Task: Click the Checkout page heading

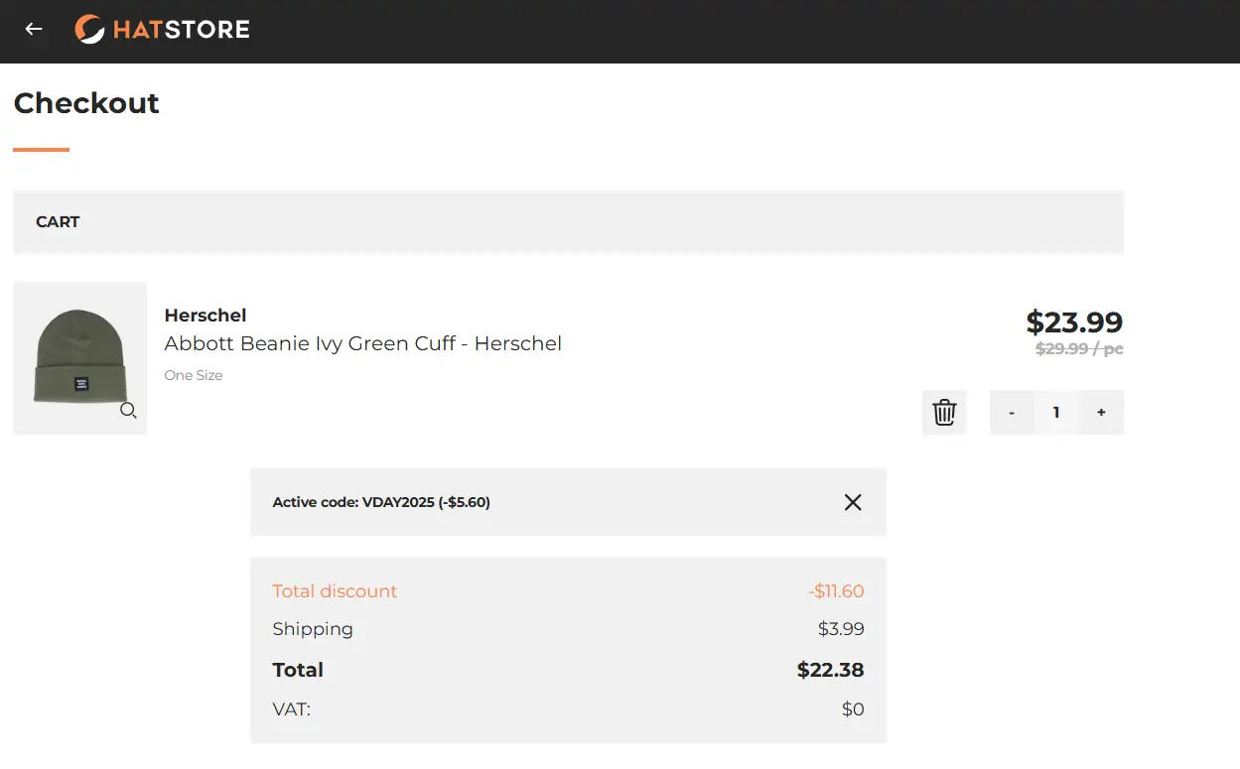Action: click(86, 103)
